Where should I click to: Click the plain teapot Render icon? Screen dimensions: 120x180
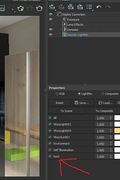pos(39,8)
